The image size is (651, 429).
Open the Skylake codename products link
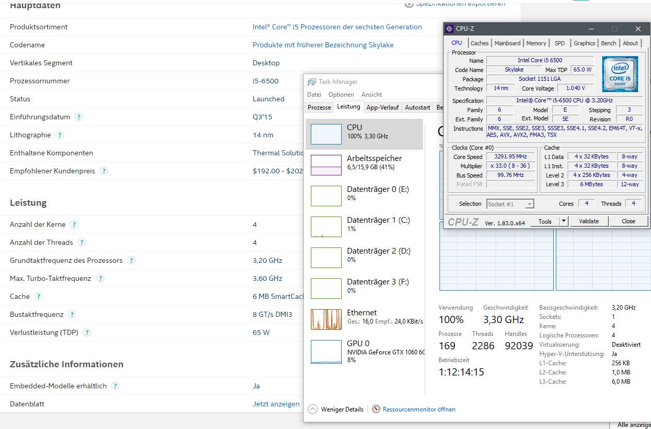323,45
